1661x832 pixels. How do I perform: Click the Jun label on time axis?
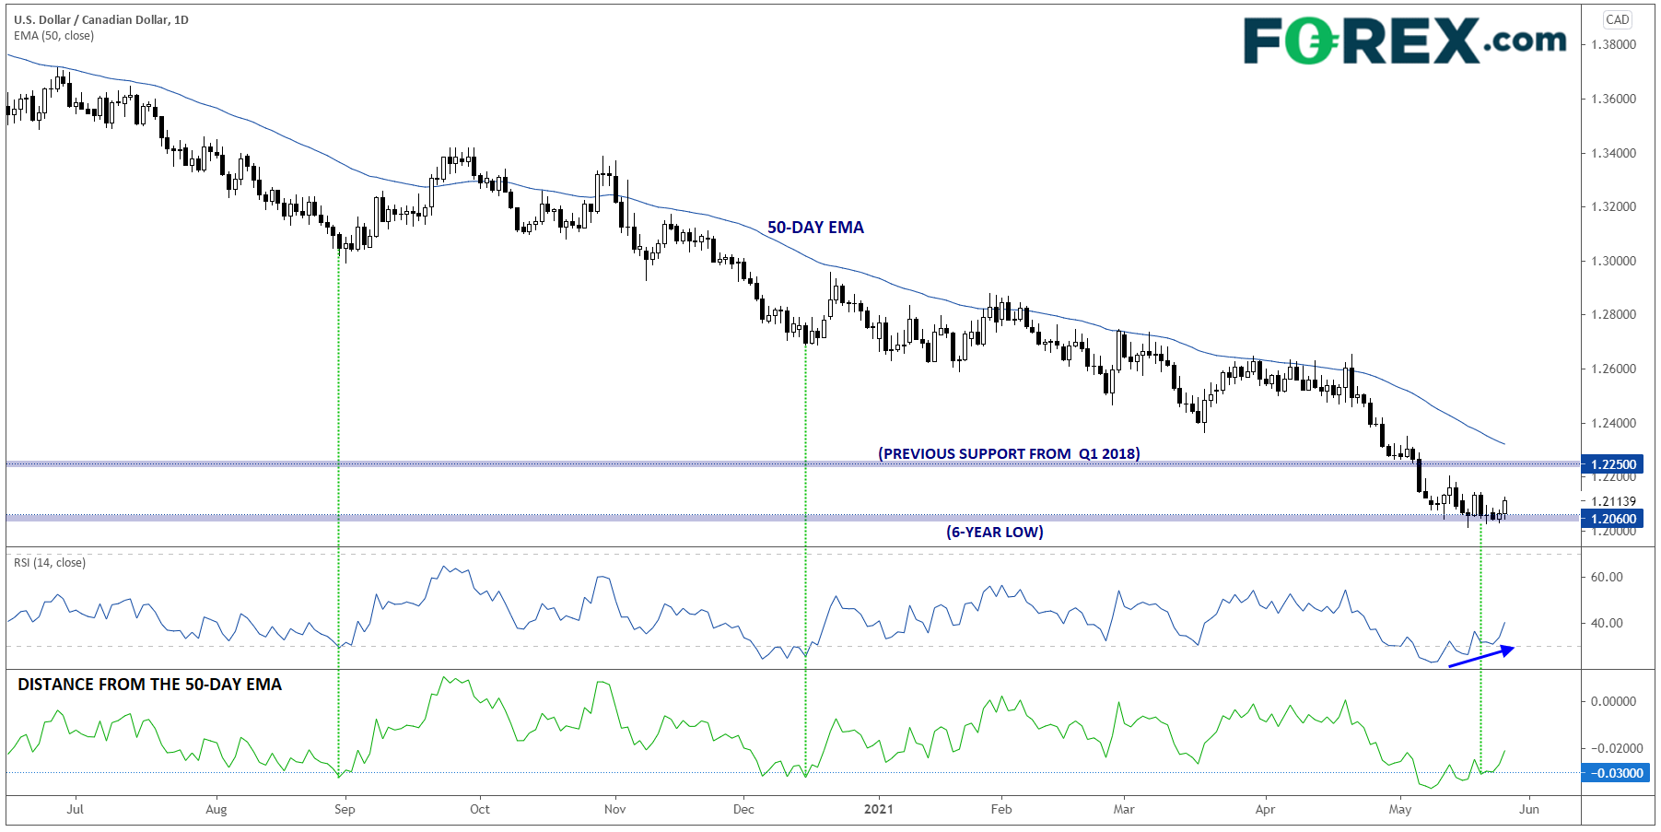click(1528, 809)
